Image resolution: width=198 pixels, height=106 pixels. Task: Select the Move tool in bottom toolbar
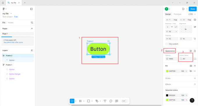[72, 101]
